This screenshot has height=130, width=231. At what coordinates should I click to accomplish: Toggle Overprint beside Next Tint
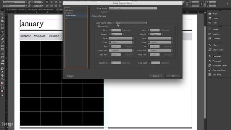coord(162,47)
